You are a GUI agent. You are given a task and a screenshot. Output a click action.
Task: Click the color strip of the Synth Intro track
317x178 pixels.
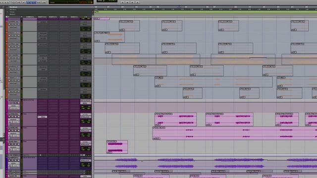[6, 147]
